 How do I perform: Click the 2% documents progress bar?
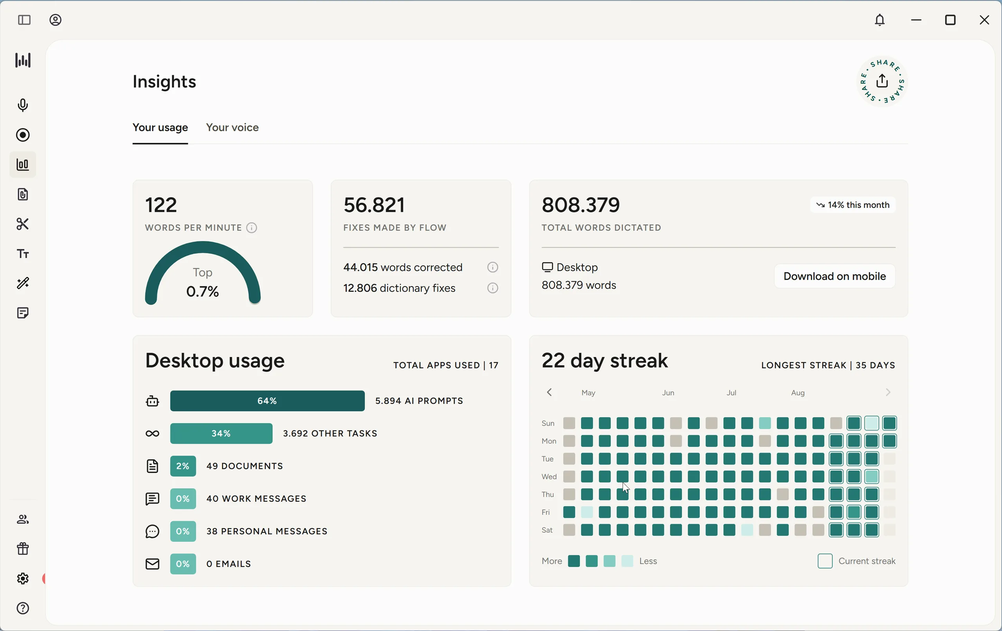click(x=183, y=466)
